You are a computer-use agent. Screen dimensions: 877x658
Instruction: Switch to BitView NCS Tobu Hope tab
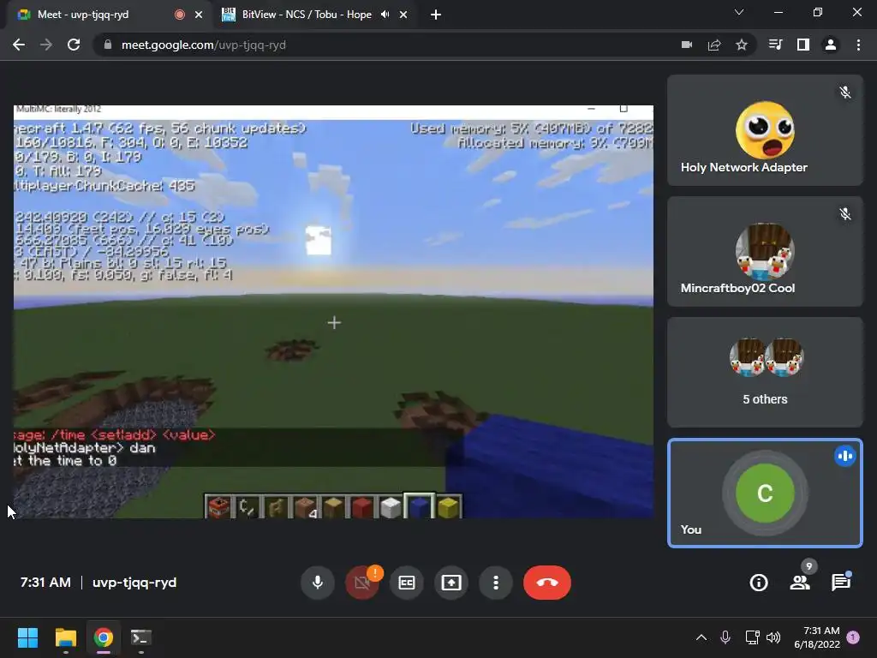coord(307,15)
